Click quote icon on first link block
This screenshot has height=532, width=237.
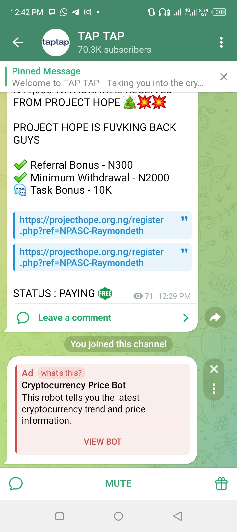[x=184, y=219]
